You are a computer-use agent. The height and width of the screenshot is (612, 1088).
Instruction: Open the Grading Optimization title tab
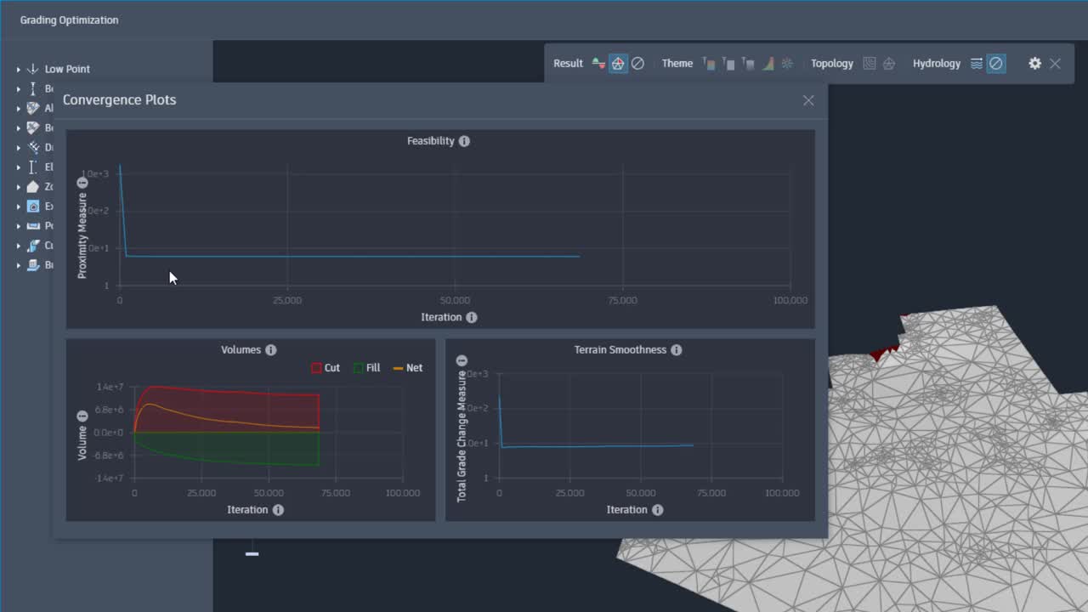click(x=69, y=20)
